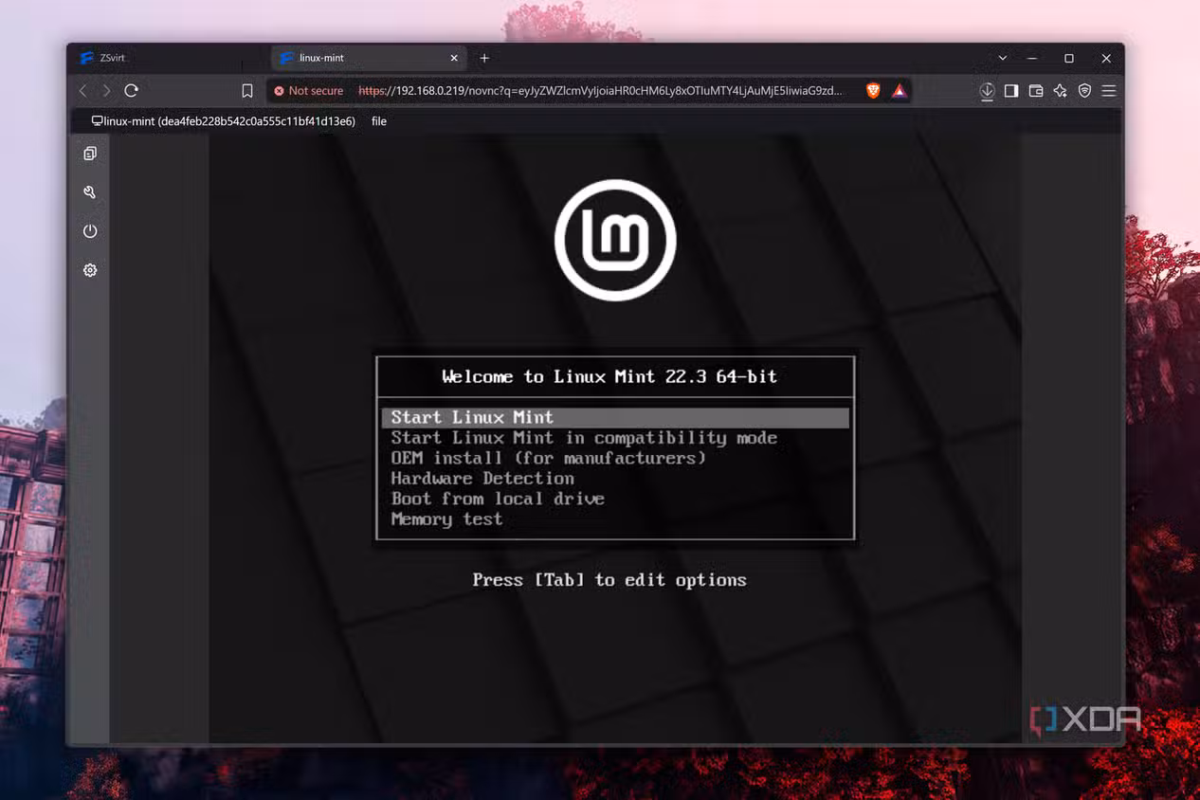This screenshot has height=800, width=1200.
Task: Click the VPN shield icon in toolbar
Action: point(1085,91)
